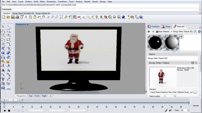The image size is (202, 113).
Task: Select the Circle tool
Action: [x=3, y=35]
